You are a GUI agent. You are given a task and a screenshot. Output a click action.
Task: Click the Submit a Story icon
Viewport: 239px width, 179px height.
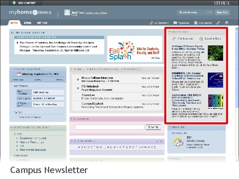(x=201, y=38)
